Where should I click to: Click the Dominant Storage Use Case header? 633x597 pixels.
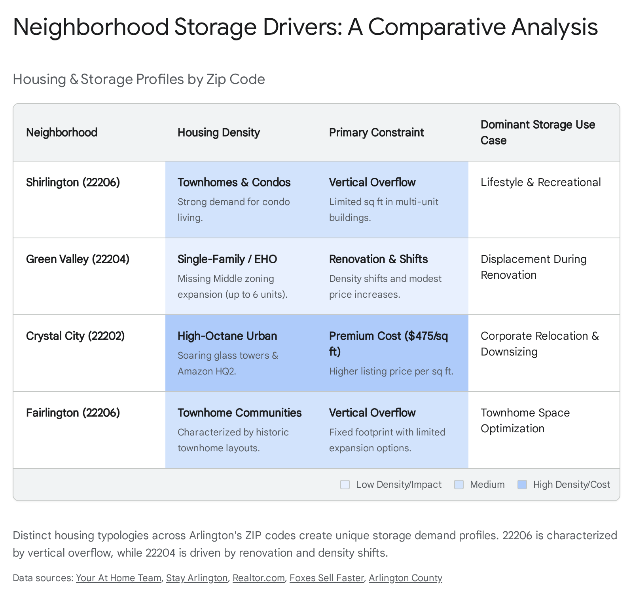pos(538,132)
